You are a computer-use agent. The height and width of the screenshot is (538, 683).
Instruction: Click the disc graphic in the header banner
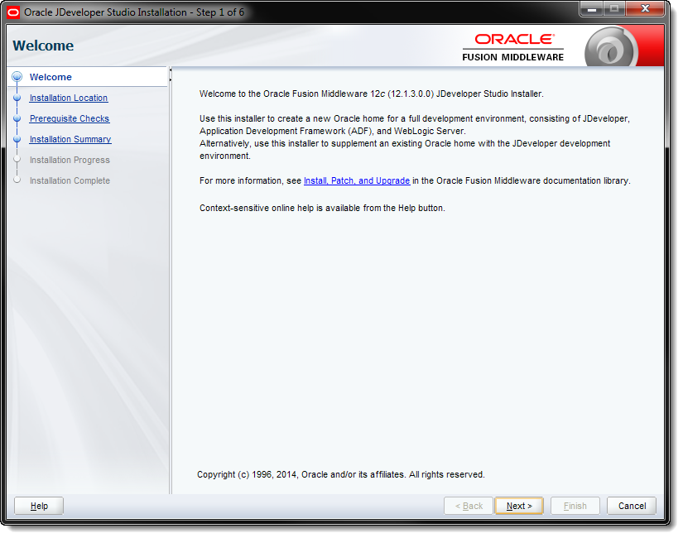[x=610, y=48]
